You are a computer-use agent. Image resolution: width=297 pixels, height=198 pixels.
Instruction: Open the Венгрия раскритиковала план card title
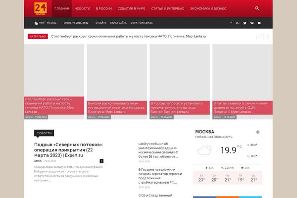(x=116, y=107)
